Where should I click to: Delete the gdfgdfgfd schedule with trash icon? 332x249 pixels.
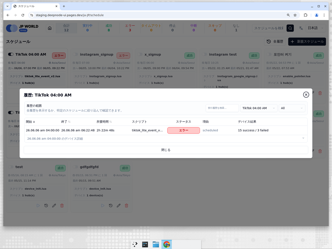[x=127, y=206]
